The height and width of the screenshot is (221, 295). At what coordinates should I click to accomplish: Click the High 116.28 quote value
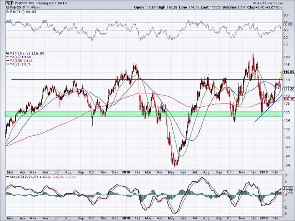(167, 7)
